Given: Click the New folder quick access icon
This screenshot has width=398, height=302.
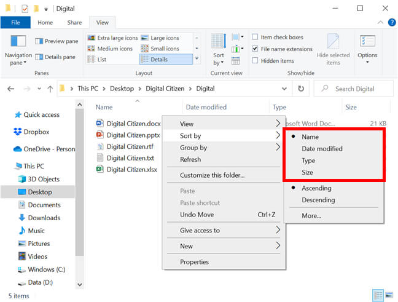Looking at the screenshot, I should pos(36,9).
